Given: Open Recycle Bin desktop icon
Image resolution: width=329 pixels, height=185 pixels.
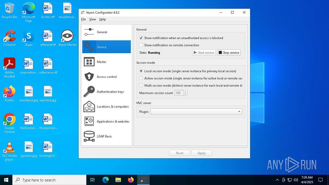Looking at the screenshot, I should [x=10, y=11].
